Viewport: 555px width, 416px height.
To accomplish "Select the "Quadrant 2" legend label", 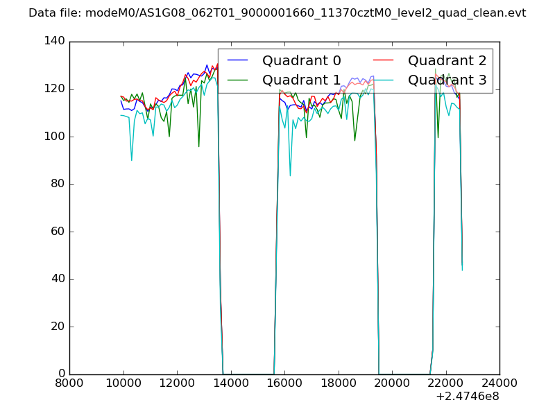I will tap(447, 61).
